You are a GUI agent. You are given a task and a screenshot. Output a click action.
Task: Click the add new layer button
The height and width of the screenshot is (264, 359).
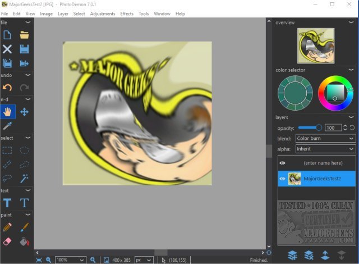292,255
